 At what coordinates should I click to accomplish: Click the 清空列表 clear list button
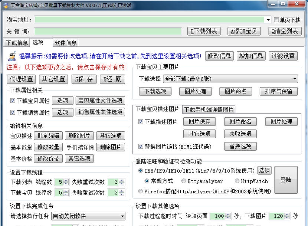[x=285, y=31]
